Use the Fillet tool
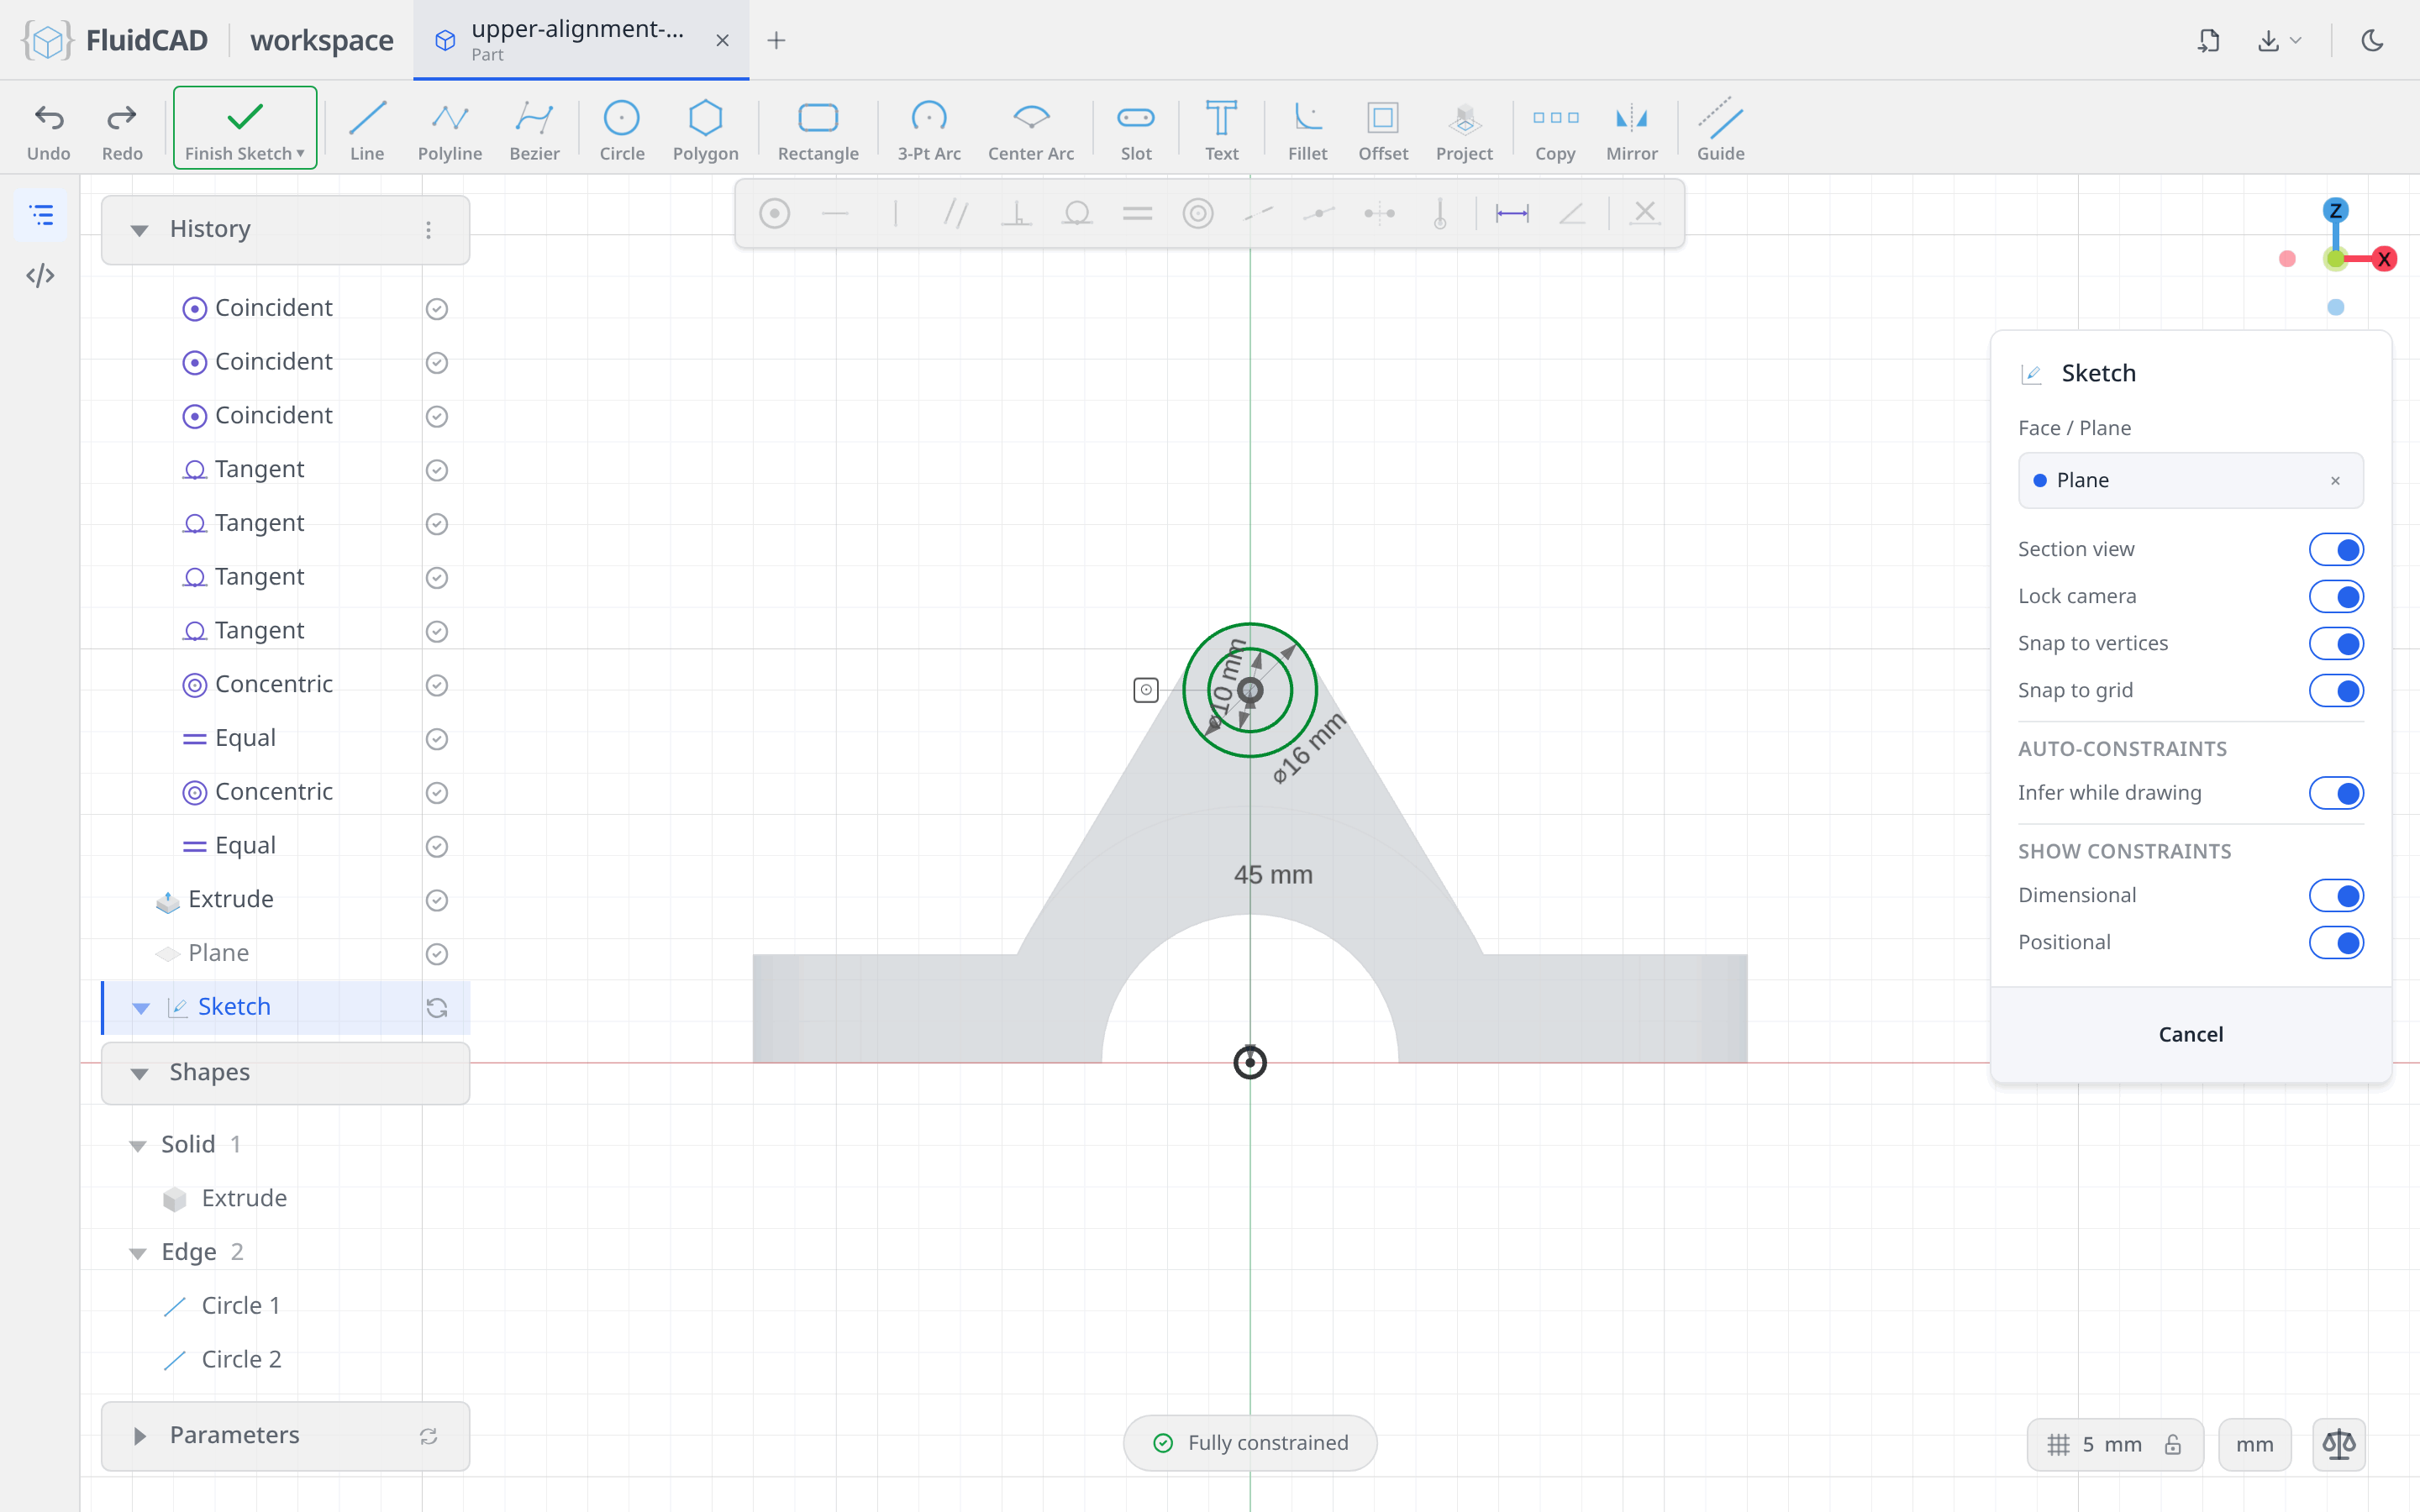The width and height of the screenshot is (2420, 1512). [x=1307, y=129]
